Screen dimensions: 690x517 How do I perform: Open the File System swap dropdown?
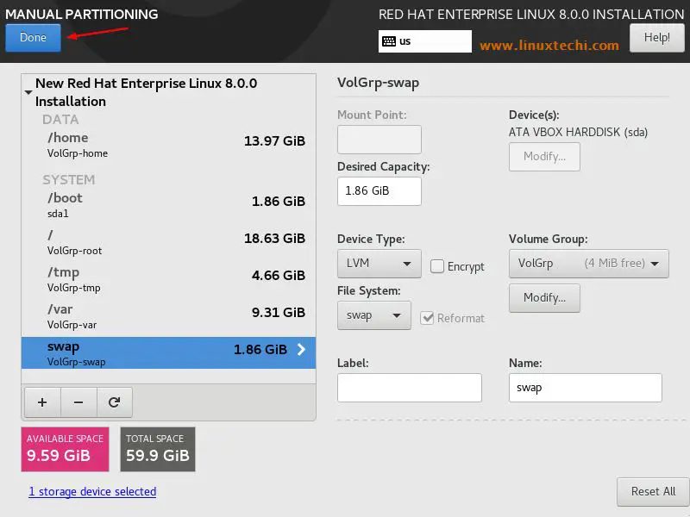tap(374, 315)
